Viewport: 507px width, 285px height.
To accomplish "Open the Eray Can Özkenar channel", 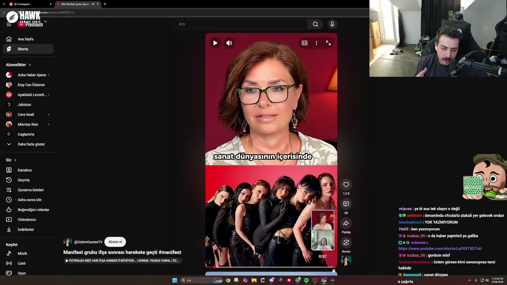I will coord(28,85).
